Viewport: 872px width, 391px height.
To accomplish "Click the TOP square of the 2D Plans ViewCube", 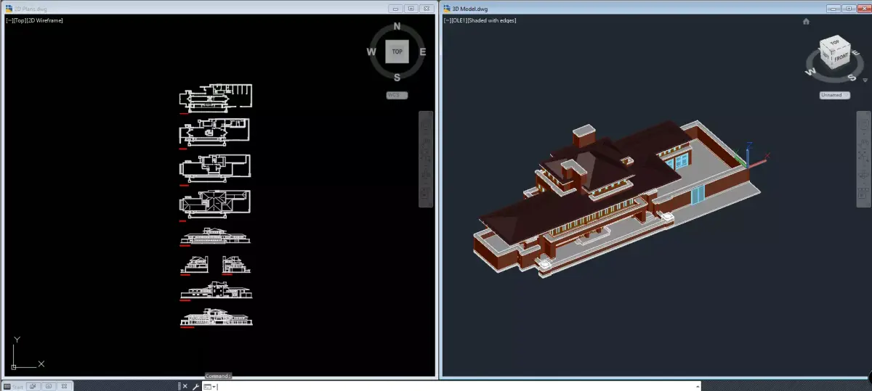I will (397, 52).
